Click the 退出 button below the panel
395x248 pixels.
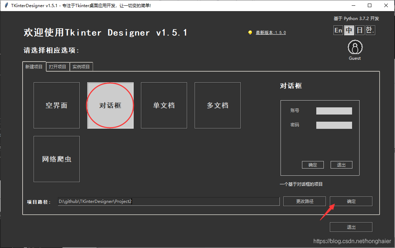tap(351, 227)
